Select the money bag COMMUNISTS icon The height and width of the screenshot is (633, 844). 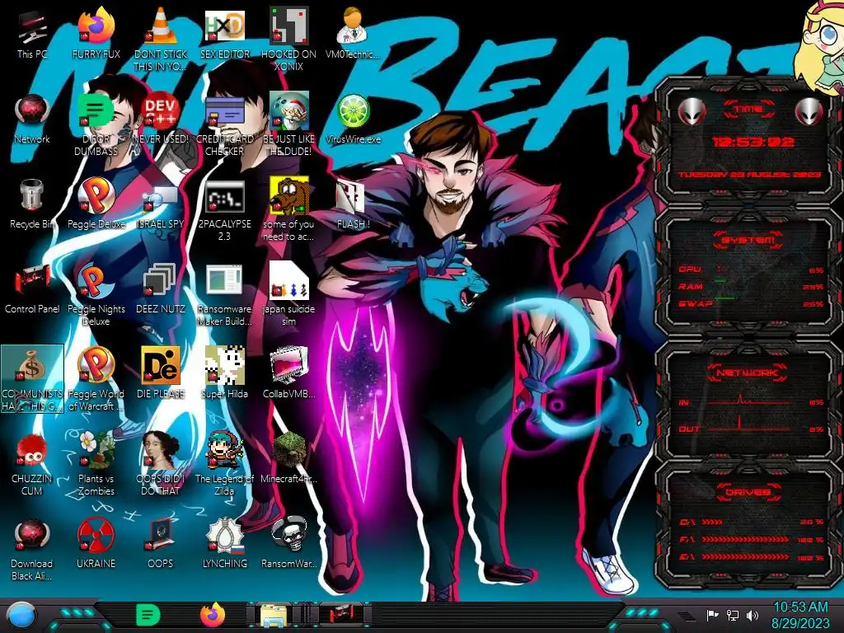pos(32,379)
